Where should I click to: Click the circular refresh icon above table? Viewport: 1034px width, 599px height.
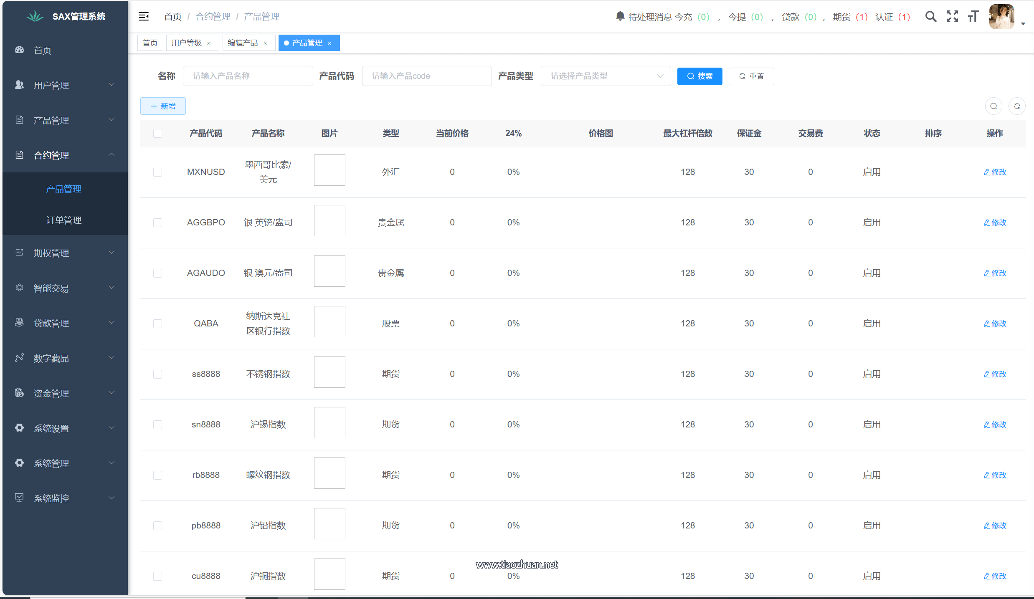[1017, 106]
